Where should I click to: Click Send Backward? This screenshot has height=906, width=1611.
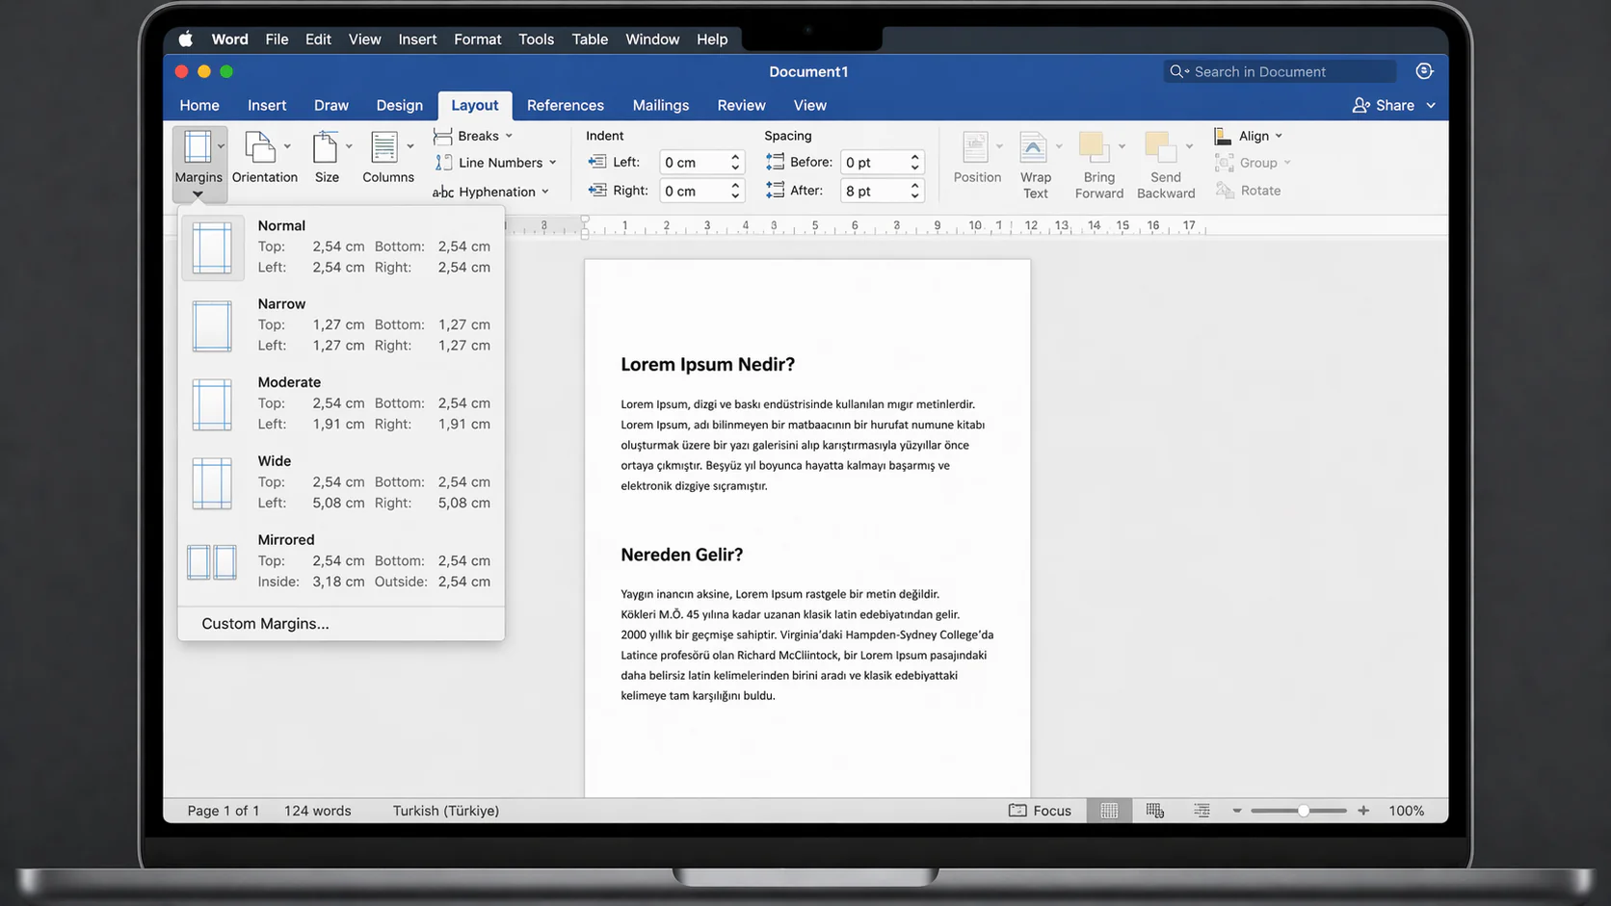[x=1166, y=159]
